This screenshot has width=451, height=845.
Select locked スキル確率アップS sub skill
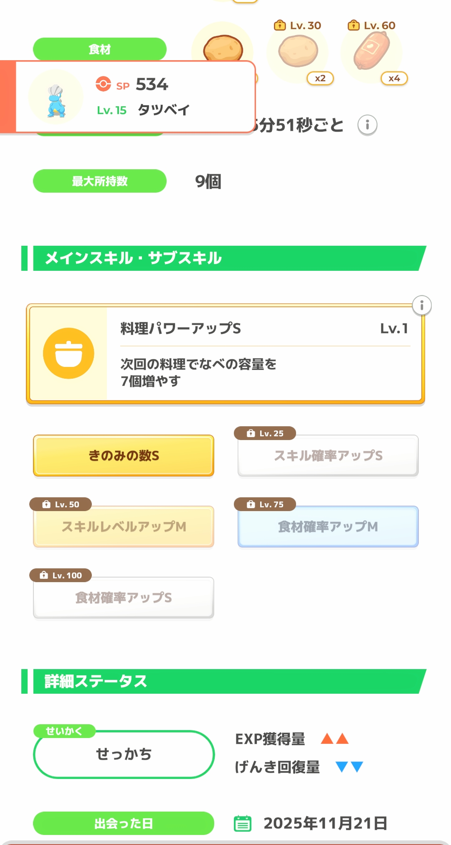(x=328, y=456)
